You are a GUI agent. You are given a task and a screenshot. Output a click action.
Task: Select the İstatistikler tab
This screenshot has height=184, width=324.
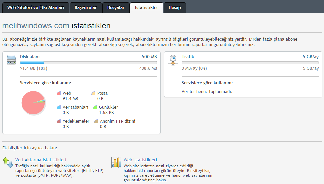147,8
